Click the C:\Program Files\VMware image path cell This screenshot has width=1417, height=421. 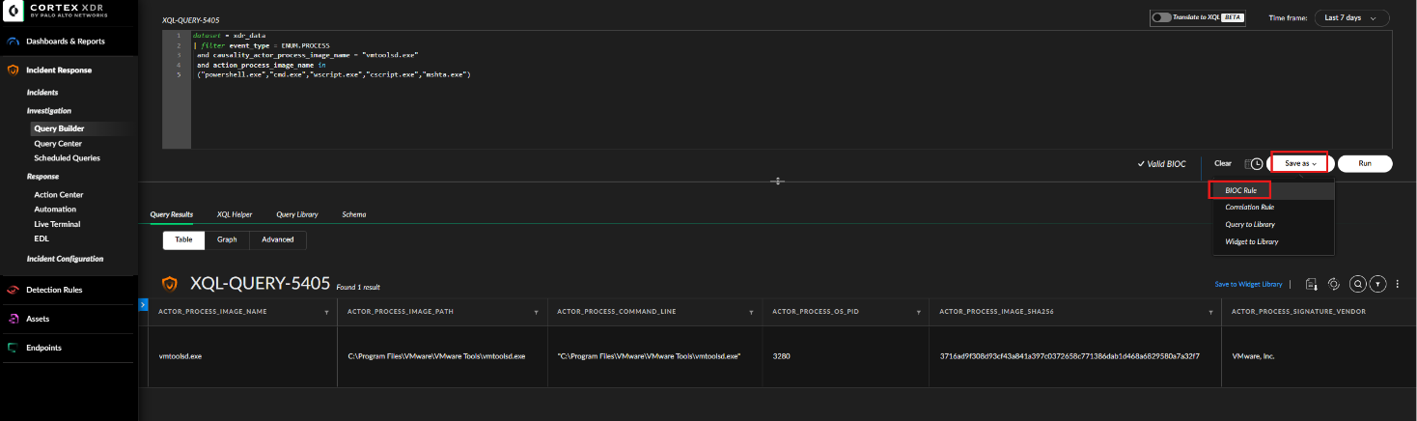coord(436,356)
